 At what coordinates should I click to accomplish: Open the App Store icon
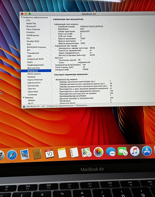147,151
